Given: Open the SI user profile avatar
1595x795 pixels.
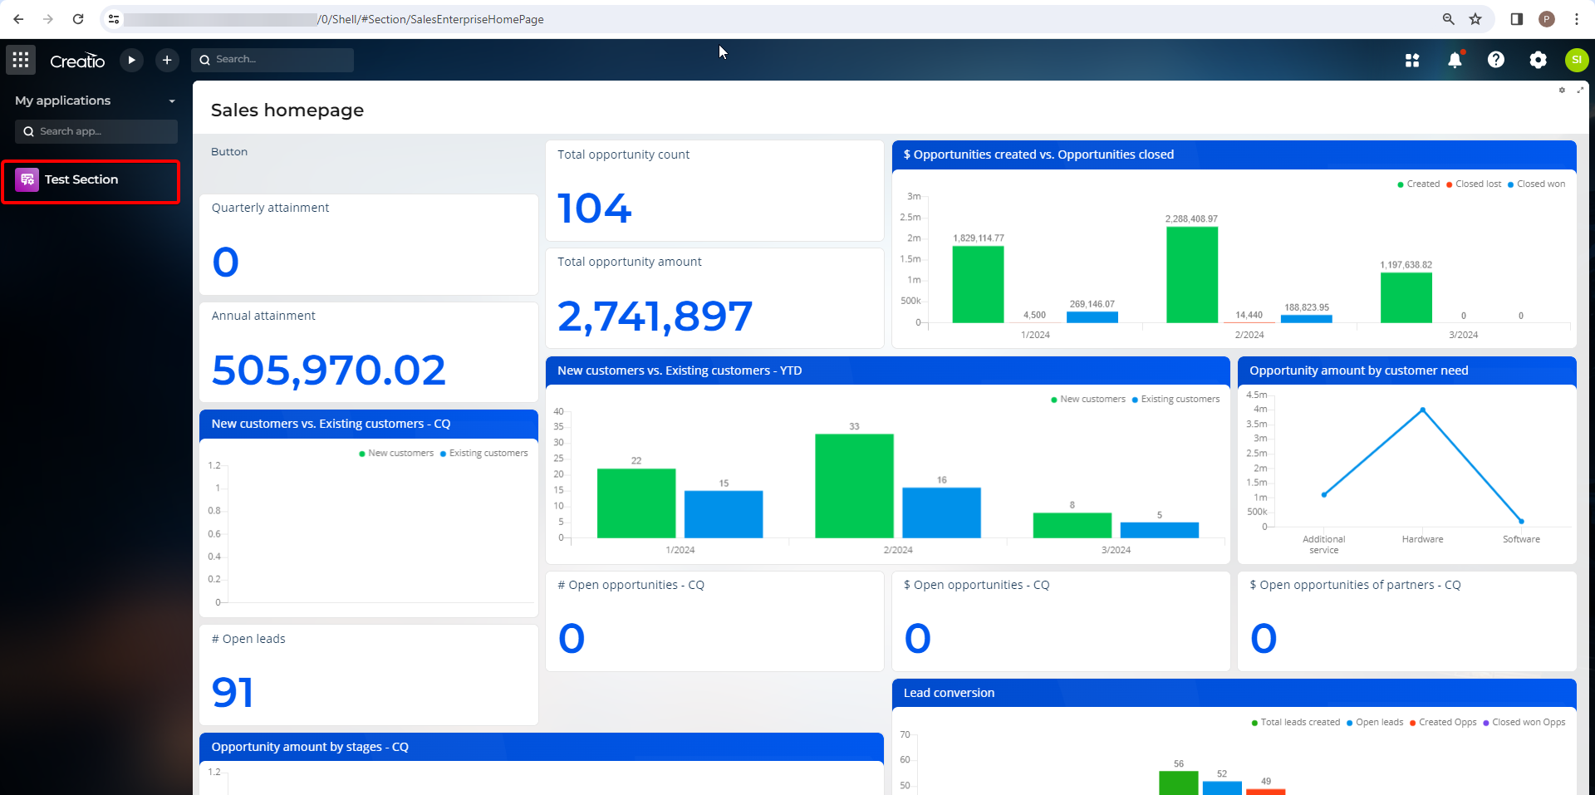Looking at the screenshot, I should [x=1577, y=60].
